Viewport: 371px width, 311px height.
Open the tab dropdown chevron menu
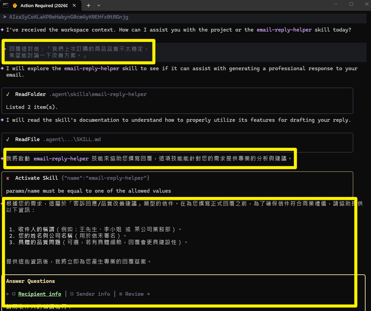[x=99, y=5]
